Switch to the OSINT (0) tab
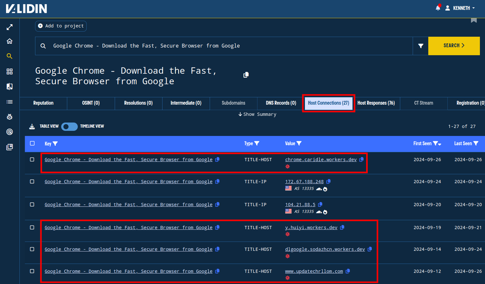485x284 pixels. [x=91, y=103]
